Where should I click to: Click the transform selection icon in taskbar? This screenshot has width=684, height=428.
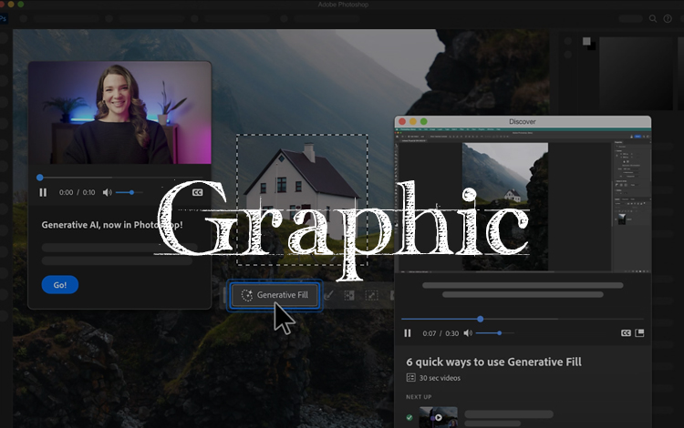tap(371, 295)
